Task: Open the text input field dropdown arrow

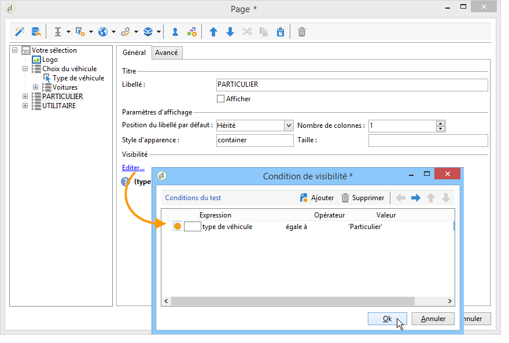Action: pos(68,32)
